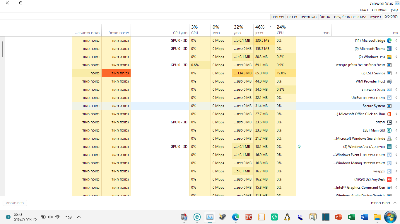400x224 pixels.
Task: Expand the ESET Service (2) group
Action: click(396, 73)
